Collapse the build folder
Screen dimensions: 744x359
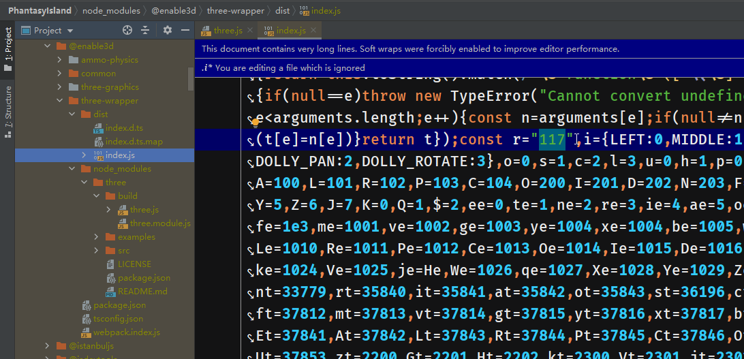[x=96, y=196]
